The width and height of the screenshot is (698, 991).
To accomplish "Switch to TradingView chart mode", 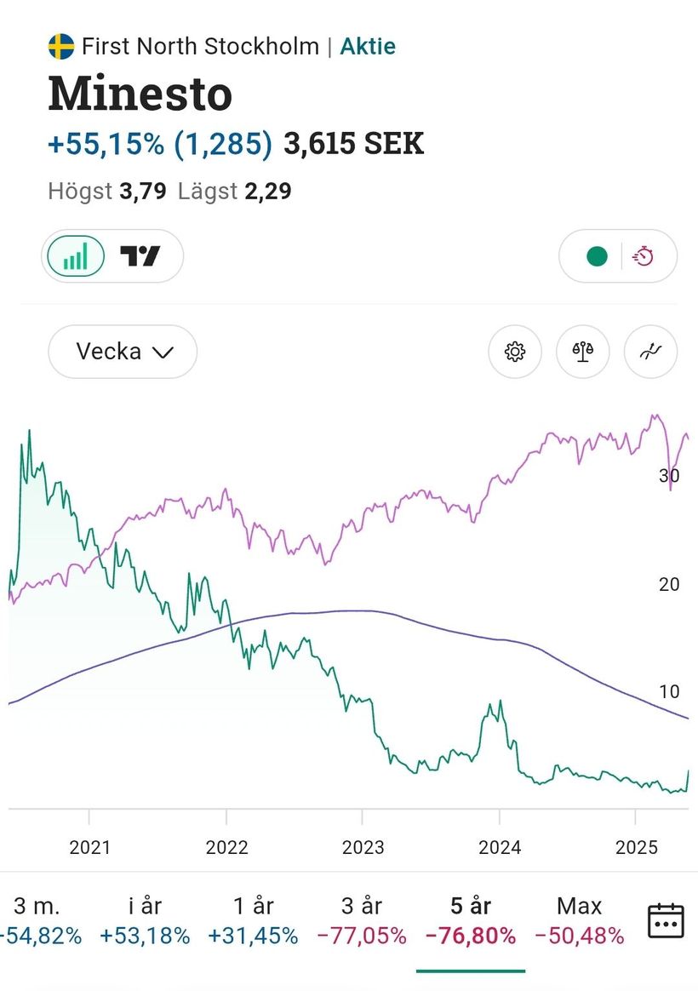I will [x=140, y=256].
